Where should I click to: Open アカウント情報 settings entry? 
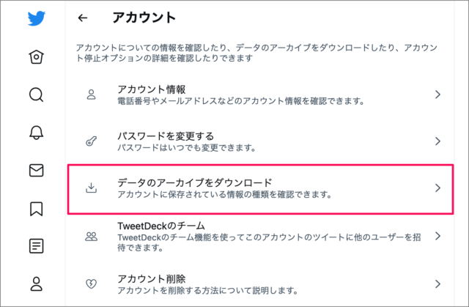point(242,95)
